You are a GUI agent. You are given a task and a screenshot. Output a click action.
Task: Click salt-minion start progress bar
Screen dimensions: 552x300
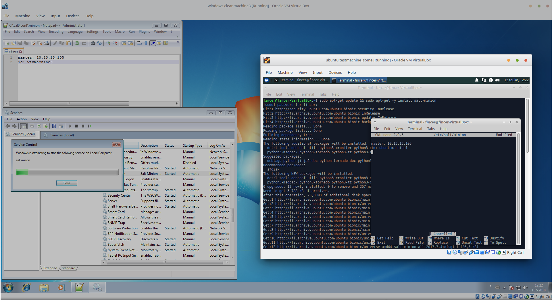click(67, 172)
